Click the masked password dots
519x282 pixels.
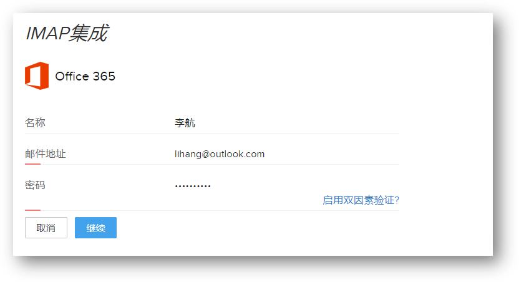coord(193,187)
